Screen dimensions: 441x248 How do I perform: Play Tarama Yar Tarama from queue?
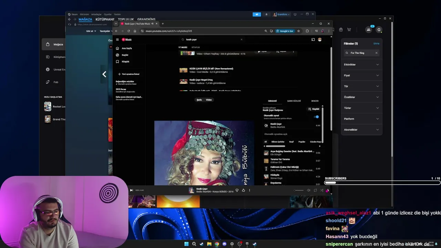(292, 161)
